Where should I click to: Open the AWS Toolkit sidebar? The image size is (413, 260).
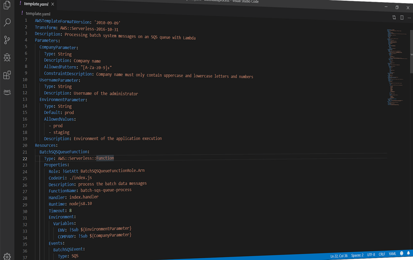(x=7, y=92)
